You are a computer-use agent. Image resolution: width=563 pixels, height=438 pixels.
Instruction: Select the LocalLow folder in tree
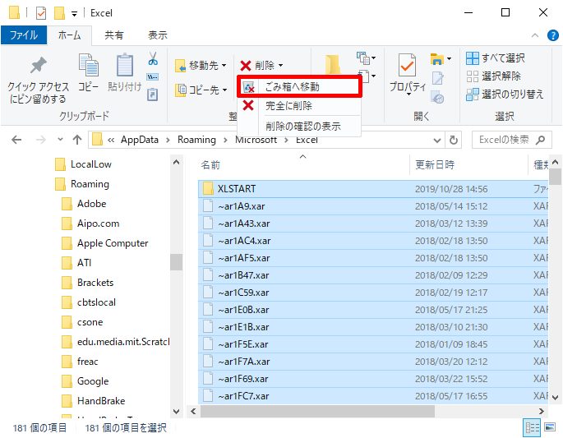click(x=83, y=164)
